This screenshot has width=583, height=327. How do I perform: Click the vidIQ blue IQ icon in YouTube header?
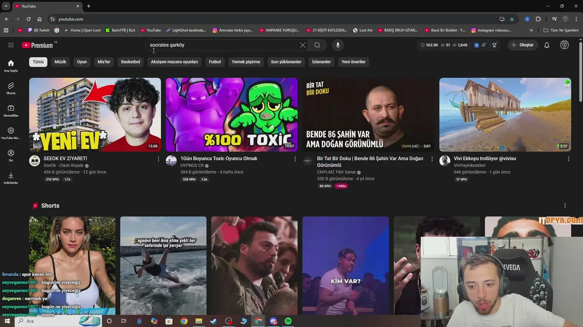click(476, 45)
